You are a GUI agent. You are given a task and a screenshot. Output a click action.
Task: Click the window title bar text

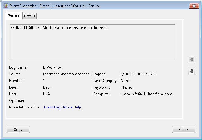[55, 6]
